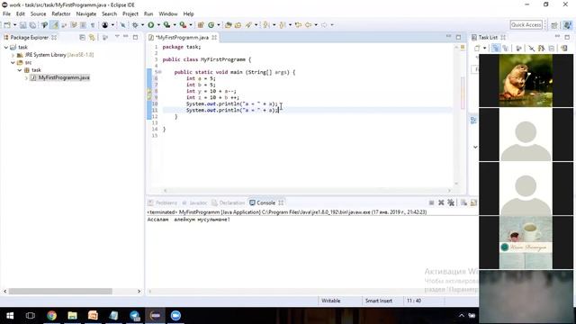Screen dimensions: 576x324
Task: Click New Task icon in Task List
Action: [x=477, y=49]
